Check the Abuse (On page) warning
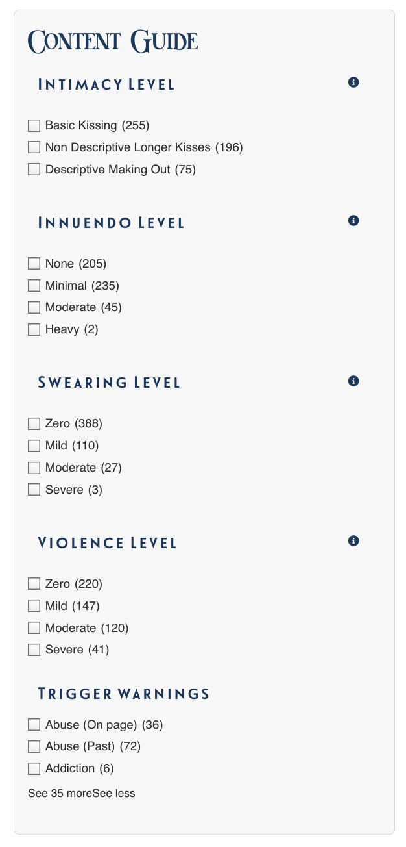The width and height of the screenshot is (406, 847). click(34, 724)
